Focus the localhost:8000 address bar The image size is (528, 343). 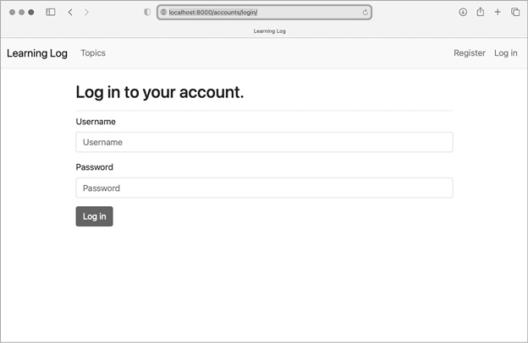coord(262,13)
